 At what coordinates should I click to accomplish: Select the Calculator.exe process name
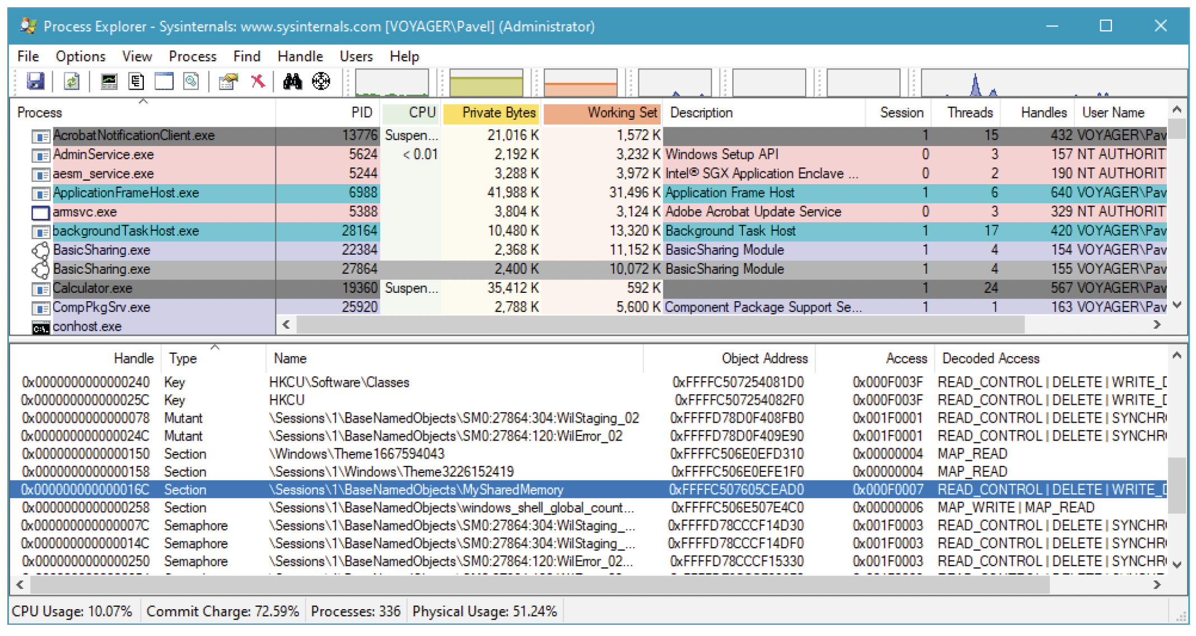click(92, 289)
